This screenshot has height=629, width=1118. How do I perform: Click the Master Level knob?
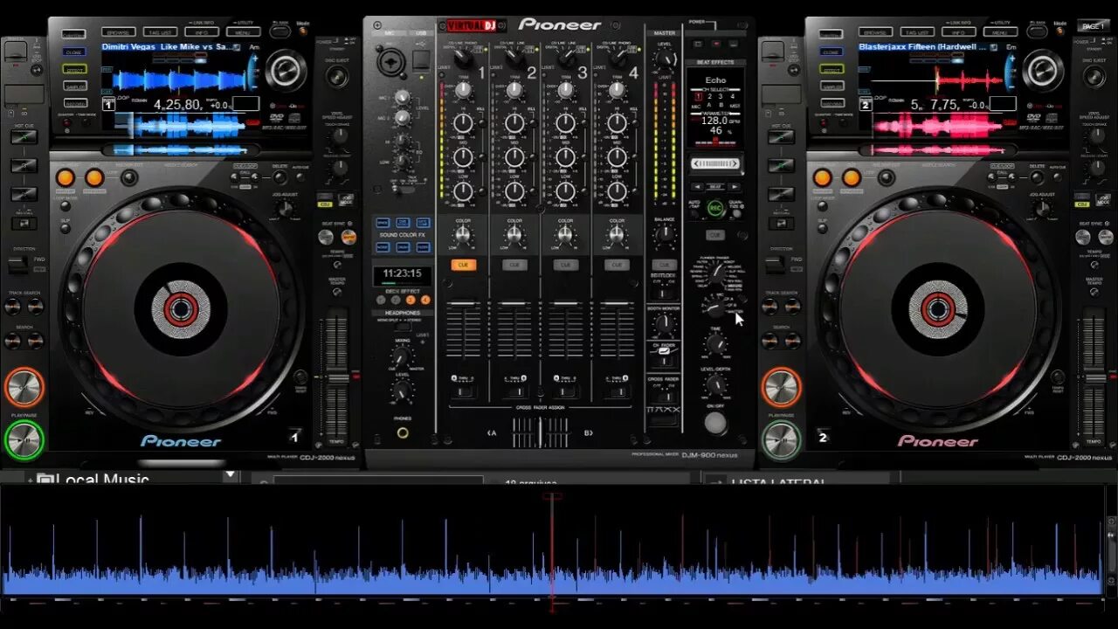[665, 60]
